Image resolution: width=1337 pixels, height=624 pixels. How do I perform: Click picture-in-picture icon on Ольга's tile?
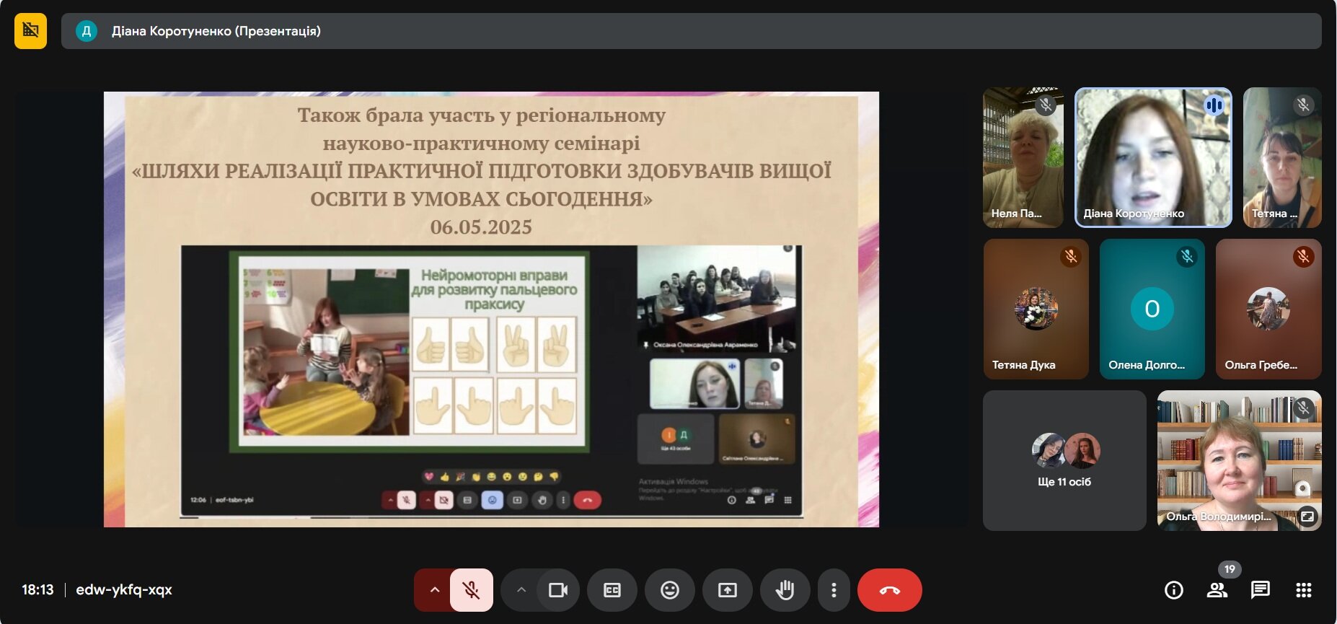tap(1307, 516)
